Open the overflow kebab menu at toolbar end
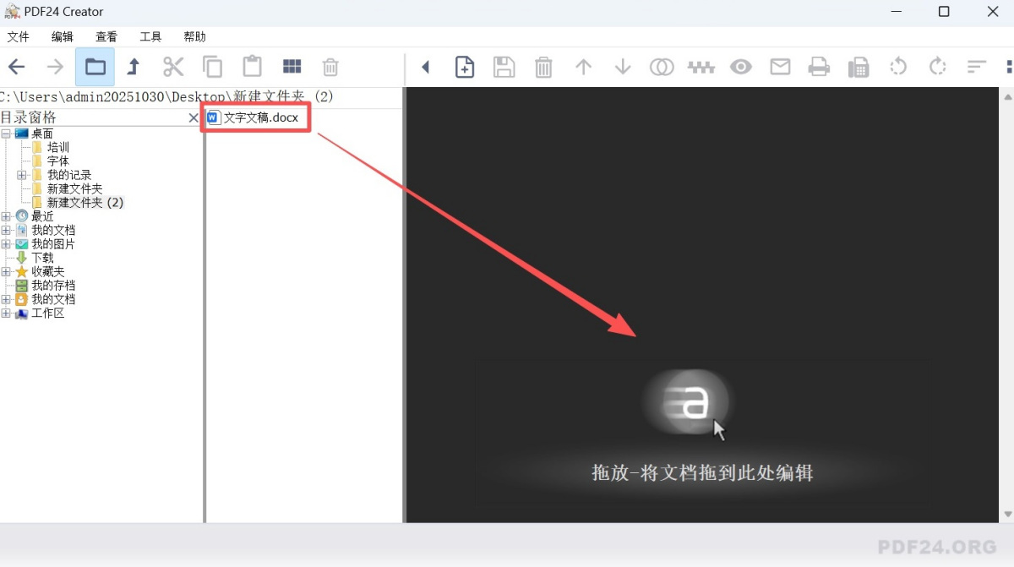The height and width of the screenshot is (567, 1014). pyautogui.click(x=1011, y=67)
